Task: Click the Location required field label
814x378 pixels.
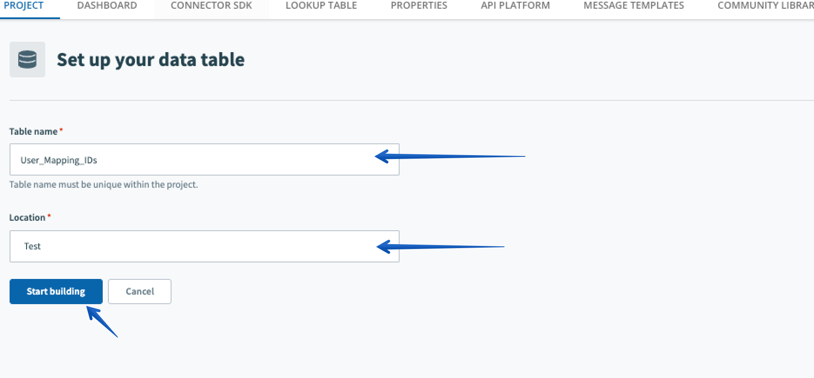Action: [27, 217]
